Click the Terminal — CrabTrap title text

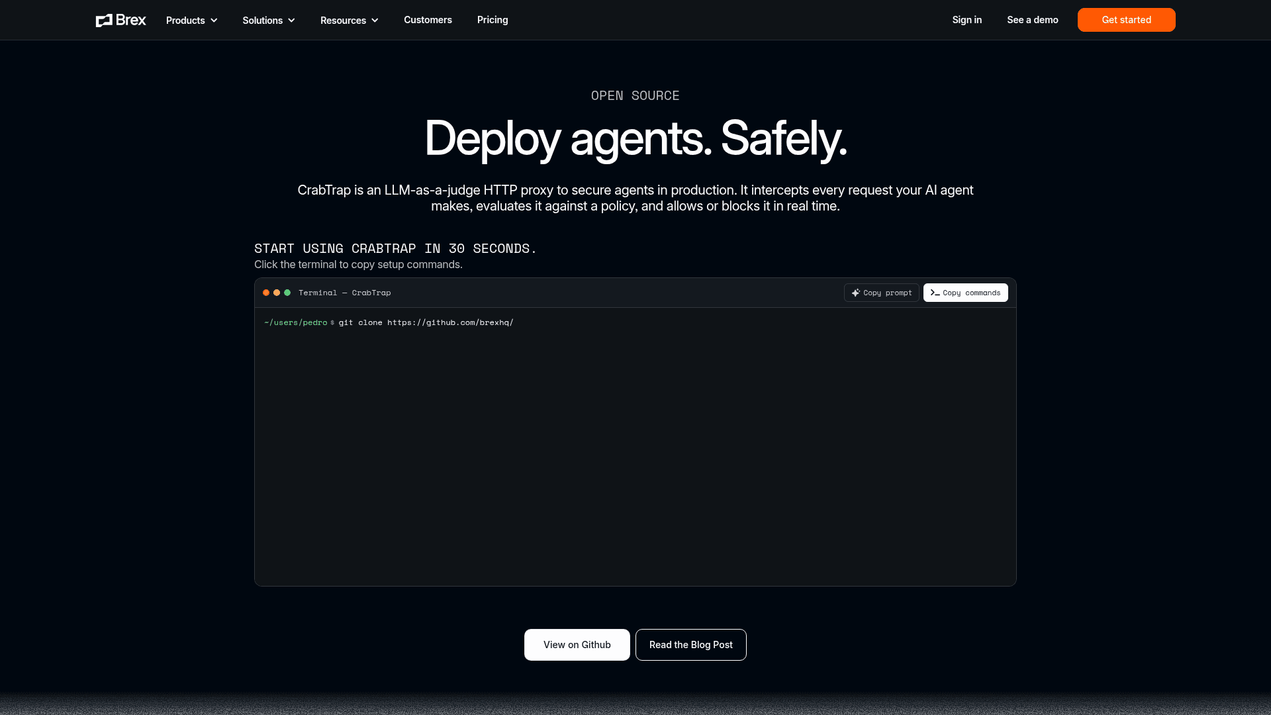click(344, 293)
